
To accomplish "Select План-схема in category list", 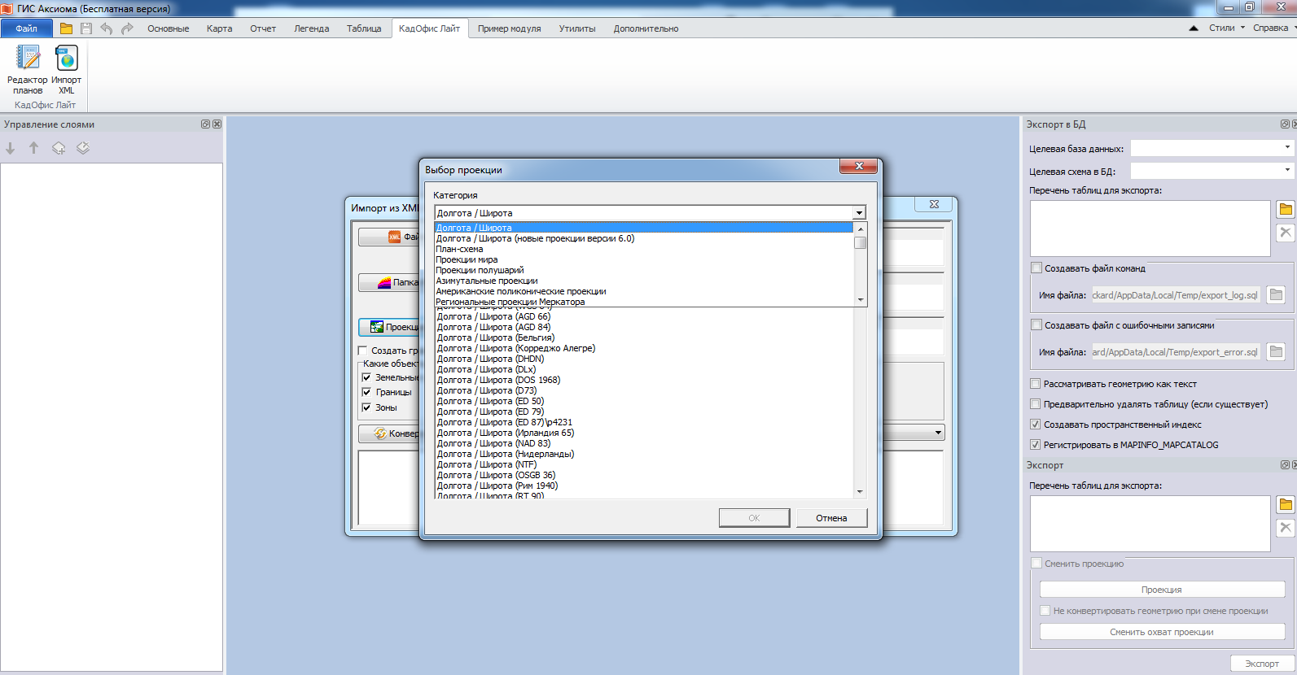I will pos(459,249).
